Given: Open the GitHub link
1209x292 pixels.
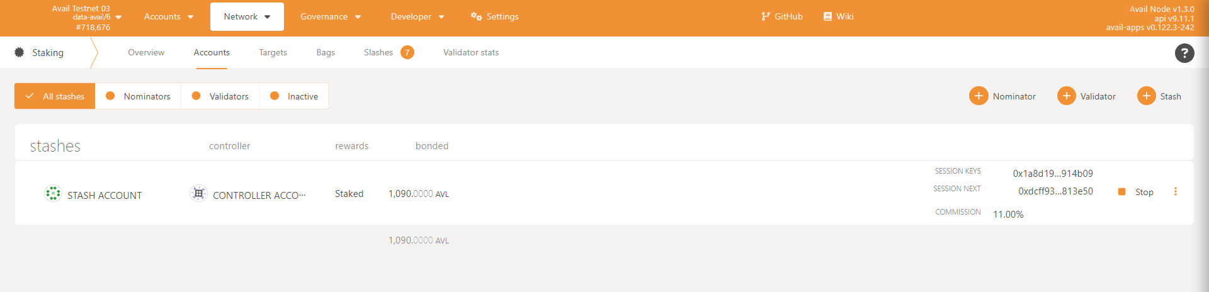Looking at the screenshot, I should point(781,17).
